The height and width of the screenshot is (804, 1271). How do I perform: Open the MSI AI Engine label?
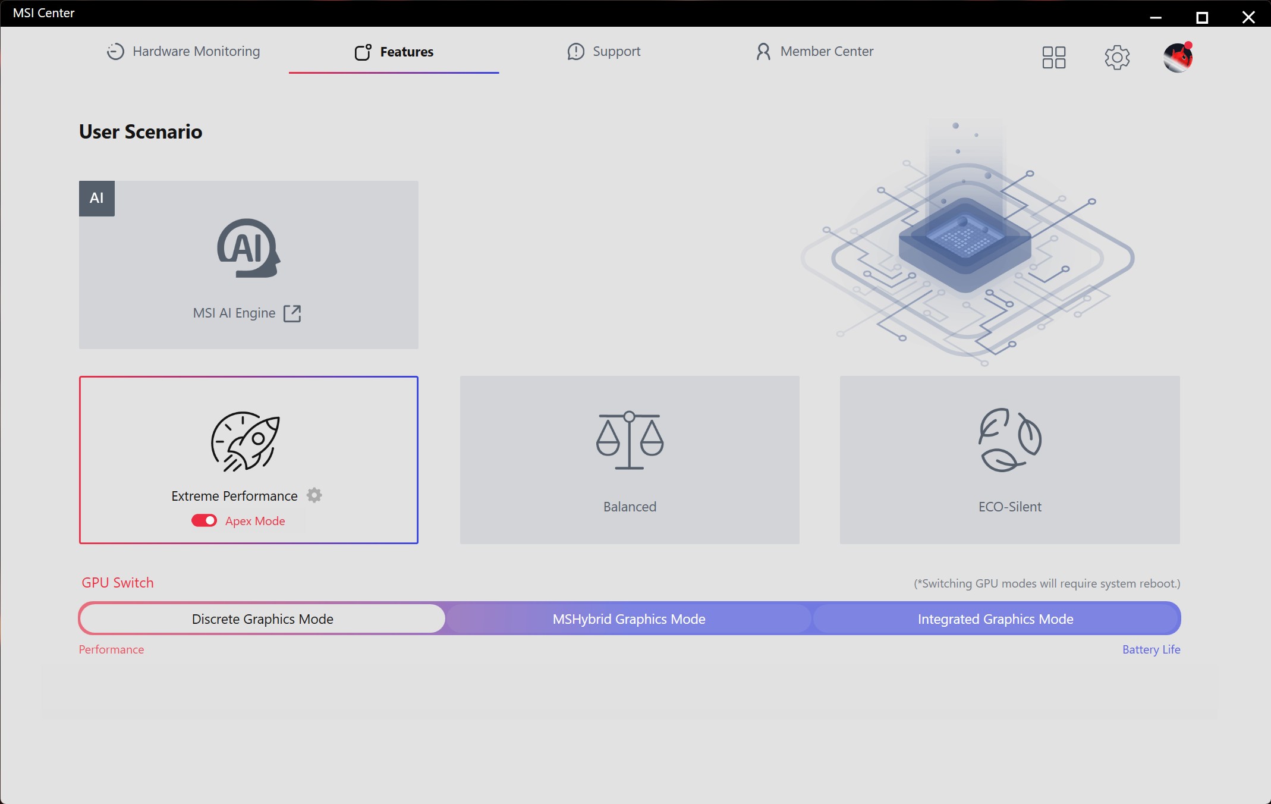[x=234, y=313]
